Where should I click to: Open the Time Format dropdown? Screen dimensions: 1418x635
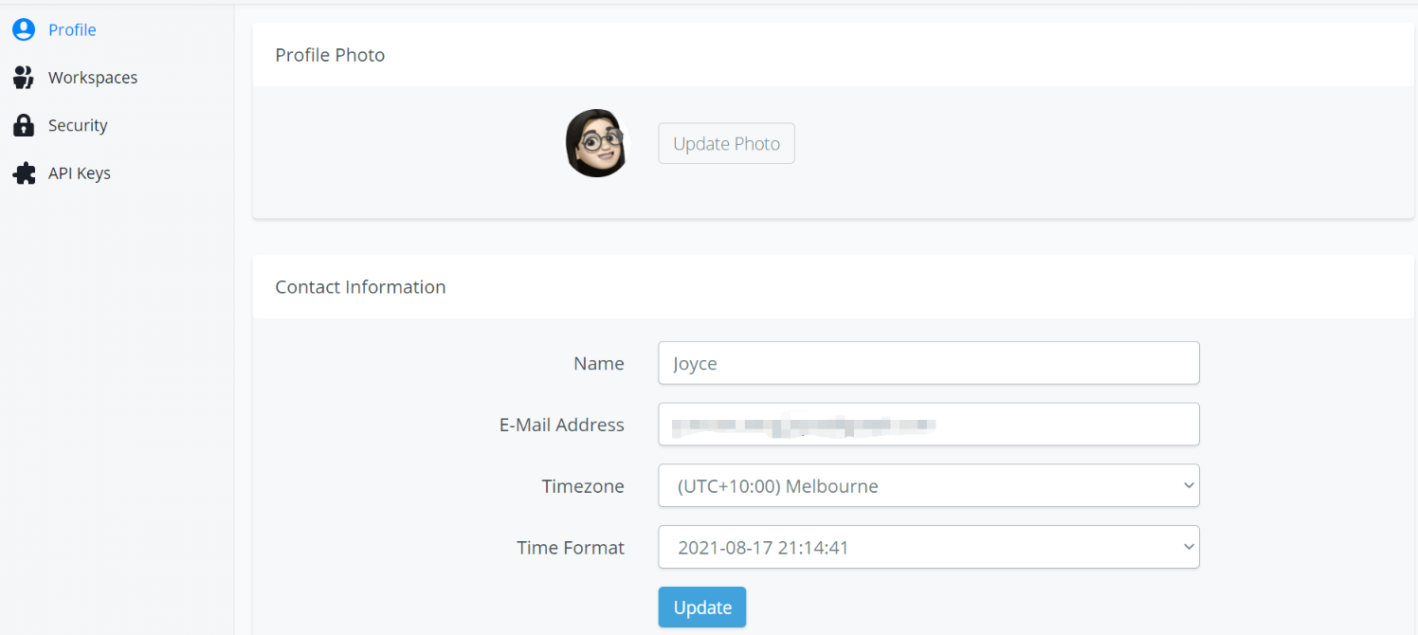929,548
